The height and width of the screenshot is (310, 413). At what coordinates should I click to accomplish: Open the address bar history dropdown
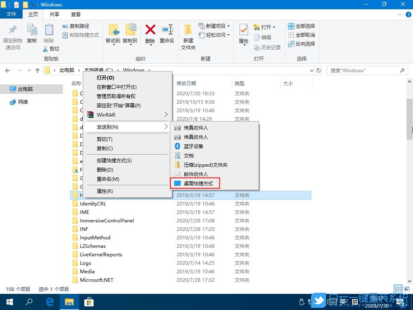(311, 70)
